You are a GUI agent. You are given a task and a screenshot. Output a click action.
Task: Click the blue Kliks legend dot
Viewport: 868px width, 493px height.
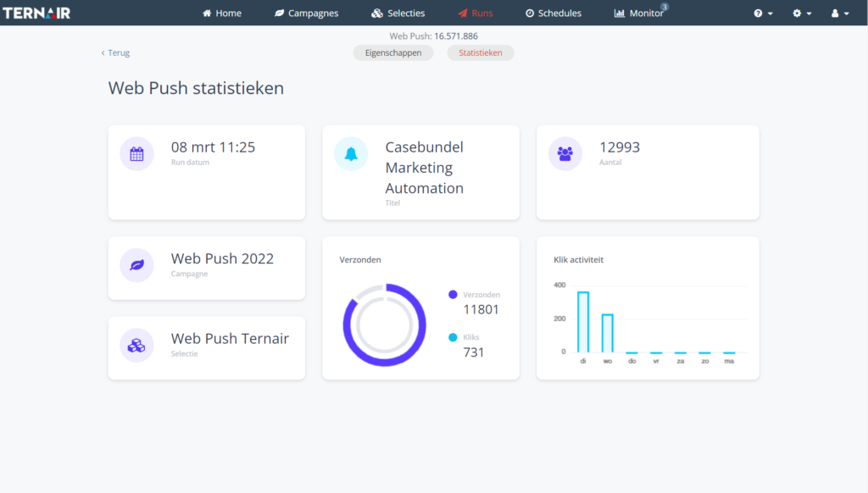453,337
